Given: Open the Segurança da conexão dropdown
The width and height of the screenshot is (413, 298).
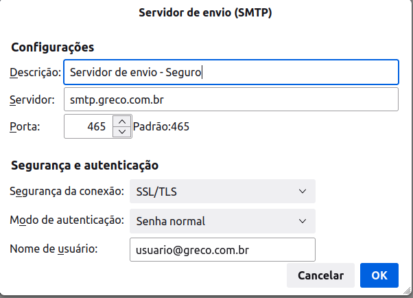Looking at the screenshot, I should point(222,191).
